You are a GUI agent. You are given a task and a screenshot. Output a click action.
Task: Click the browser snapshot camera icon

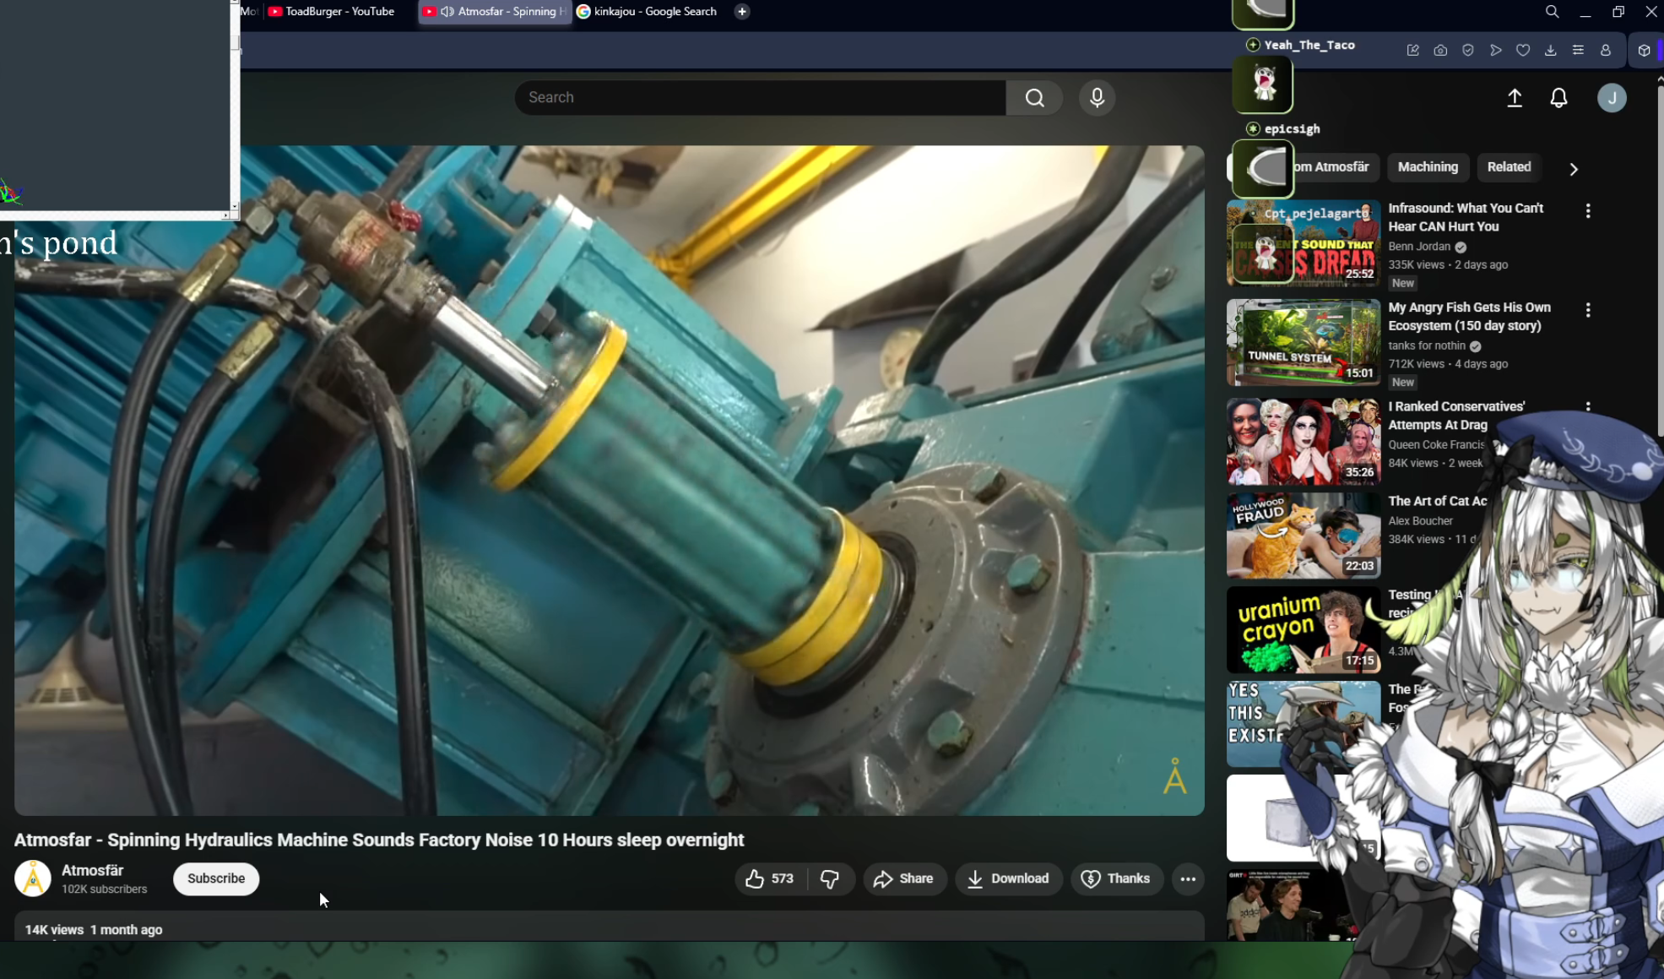pos(1440,51)
